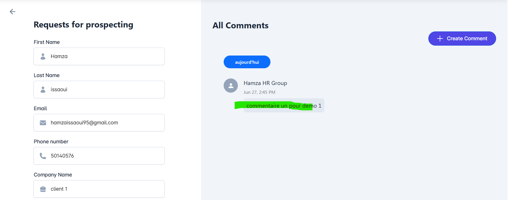Click the plus icon on Create Comment
This screenshot has width=508, height=200.
click(440, 39)
